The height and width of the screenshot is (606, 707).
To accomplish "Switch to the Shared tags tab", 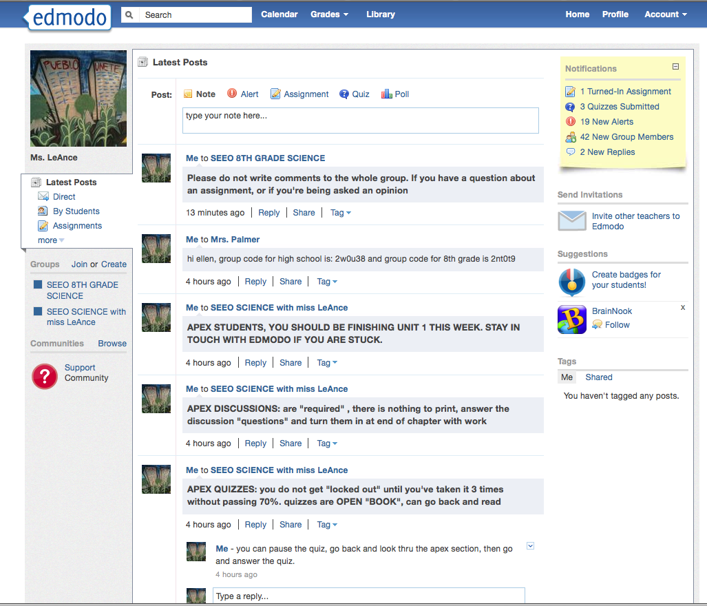I will [598, 377].
